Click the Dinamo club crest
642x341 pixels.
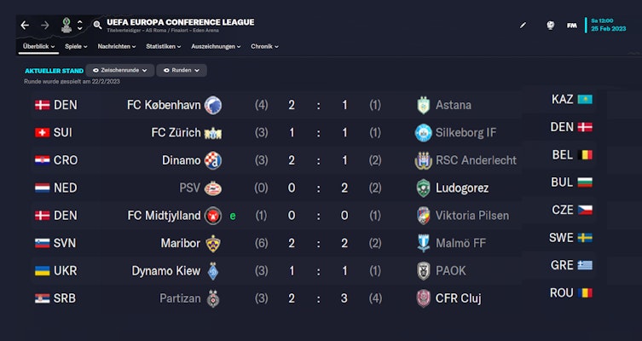click(x=213, y=160)
